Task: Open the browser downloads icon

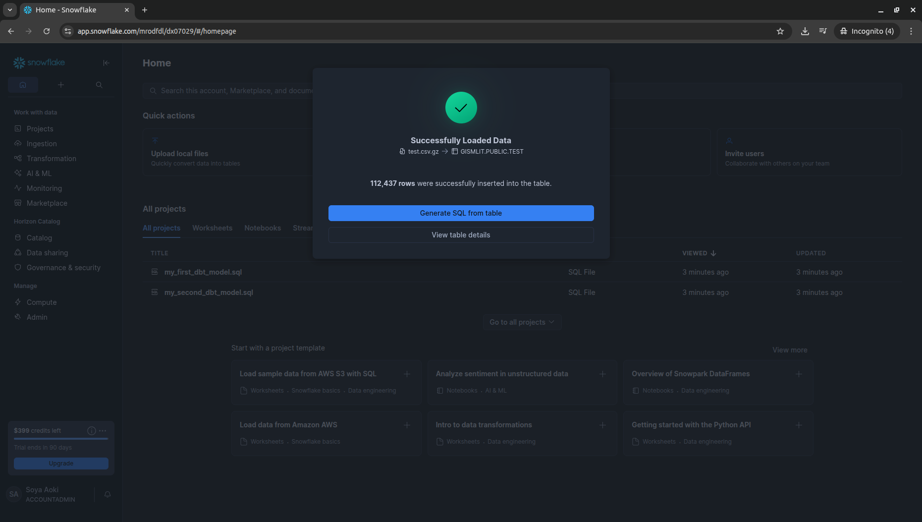Action: pyautogui.click(x=805, y=31)
